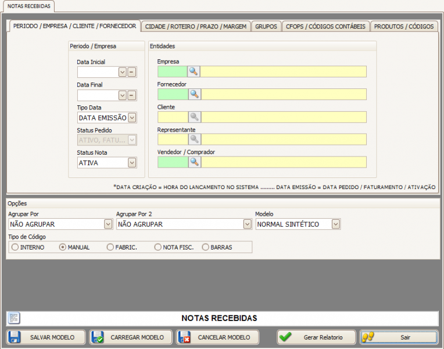The height and width of the screenshot is (349, 444).
Task: Select the INTERNO code type radio button
Action: pos(15,247)
